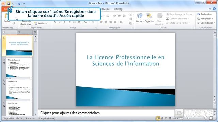The height and width of the screenshot is (122, 218).
Task: Toggle text shadow formatting
Action: pos(69,22)
